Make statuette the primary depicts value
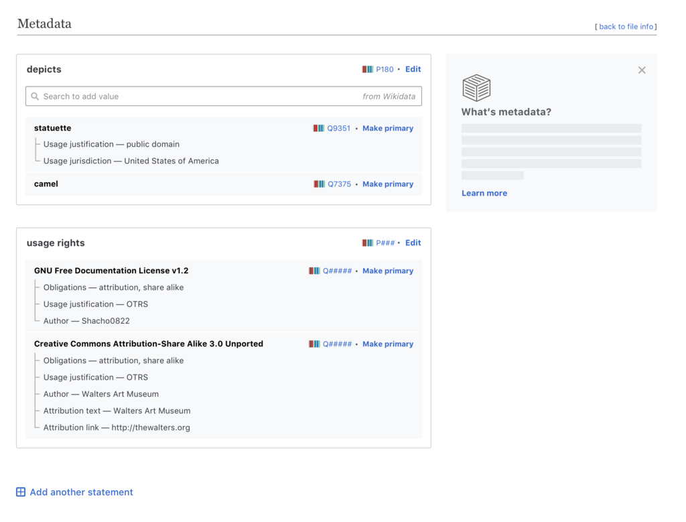The image size is (686, 522). coord(388,128)
